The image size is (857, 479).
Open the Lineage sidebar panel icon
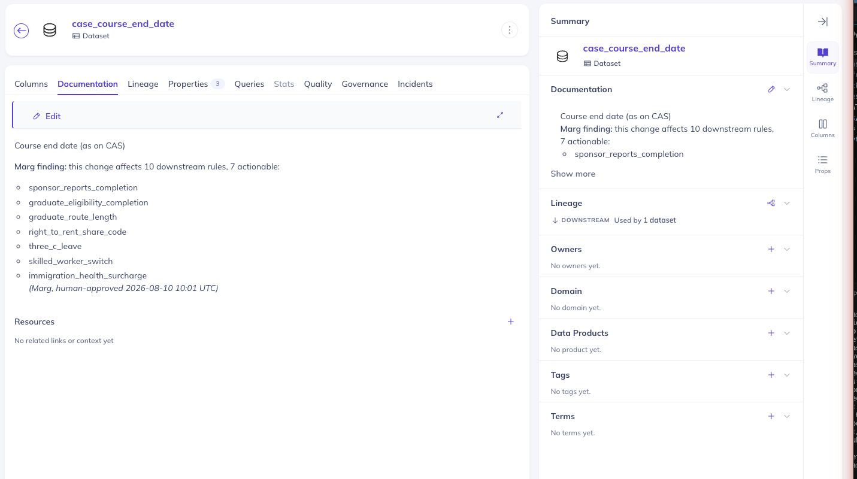coord(823,93)
